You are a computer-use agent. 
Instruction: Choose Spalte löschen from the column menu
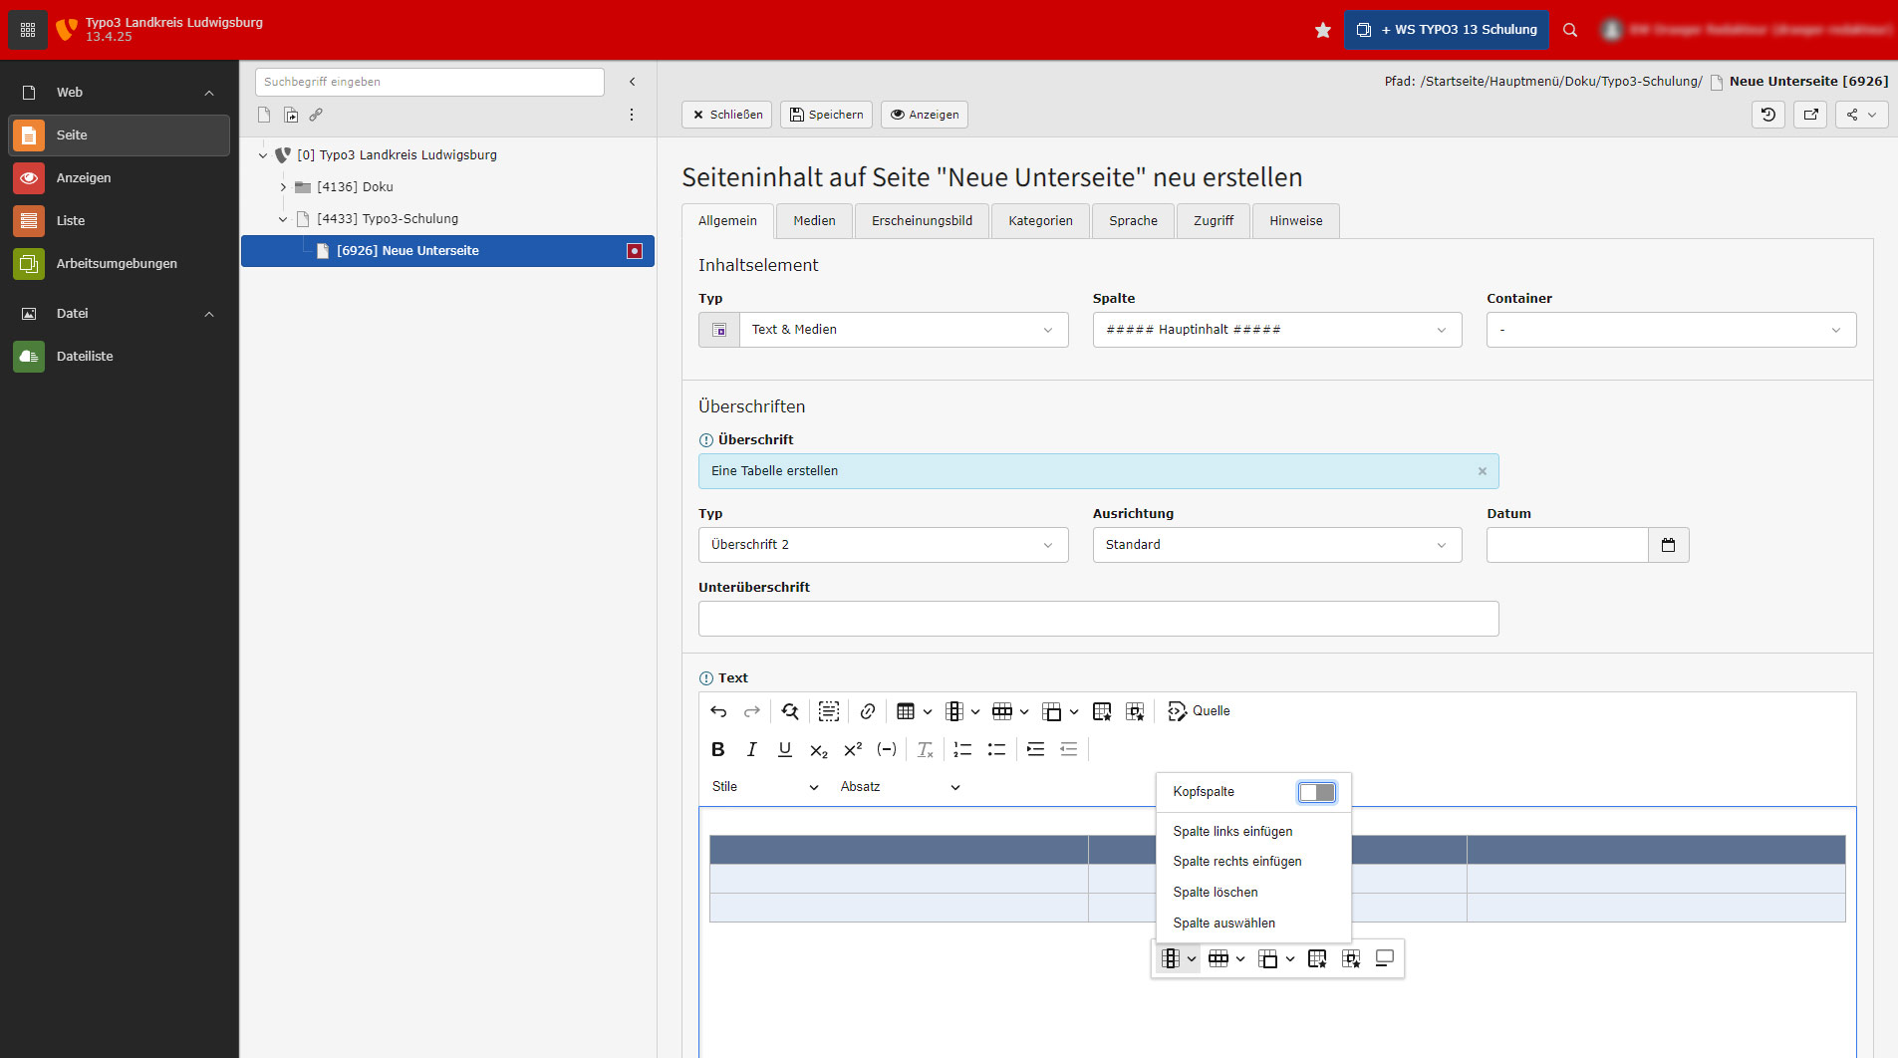[x=1215, y=893]
